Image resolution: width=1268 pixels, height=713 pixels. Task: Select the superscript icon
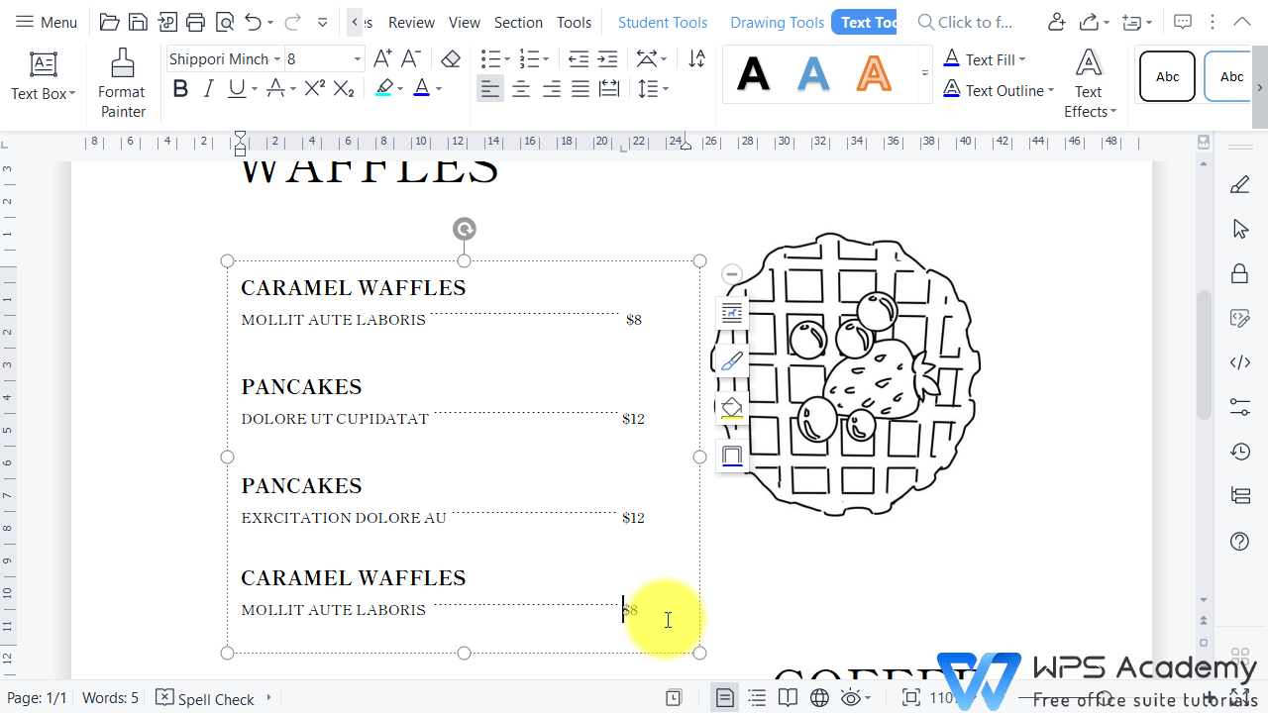[314, 88]
